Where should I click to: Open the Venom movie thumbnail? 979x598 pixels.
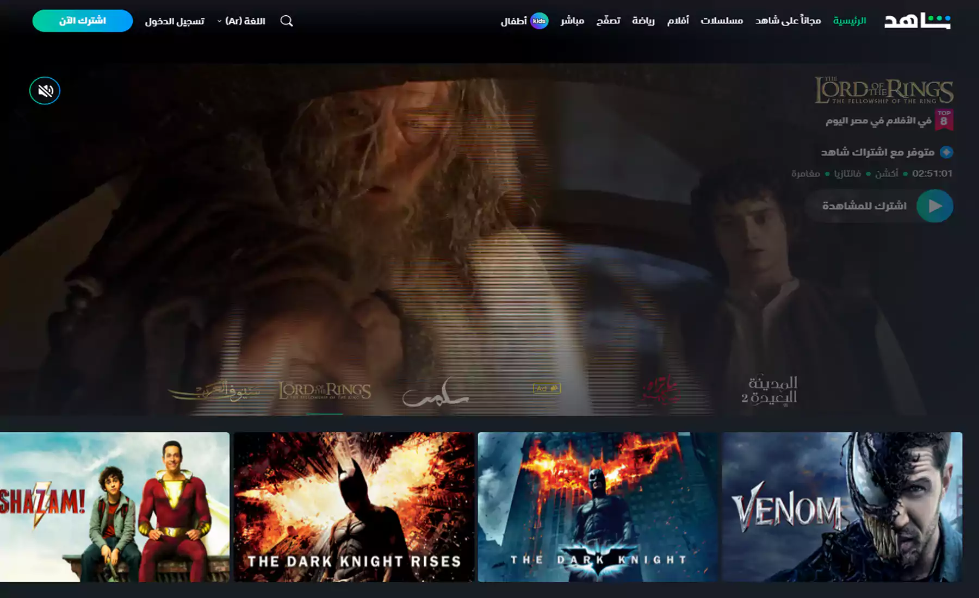[842, 507]
